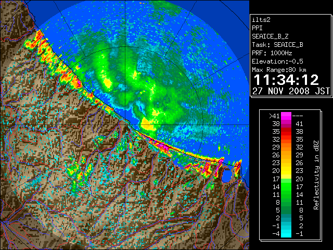Click the Task: SEAICE_B line
333x250 pixels.
point(277,45)
